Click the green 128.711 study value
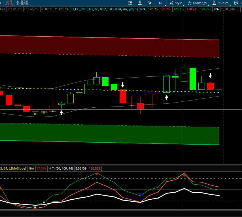This screenshot has width=242, height=217. [179, 9]
